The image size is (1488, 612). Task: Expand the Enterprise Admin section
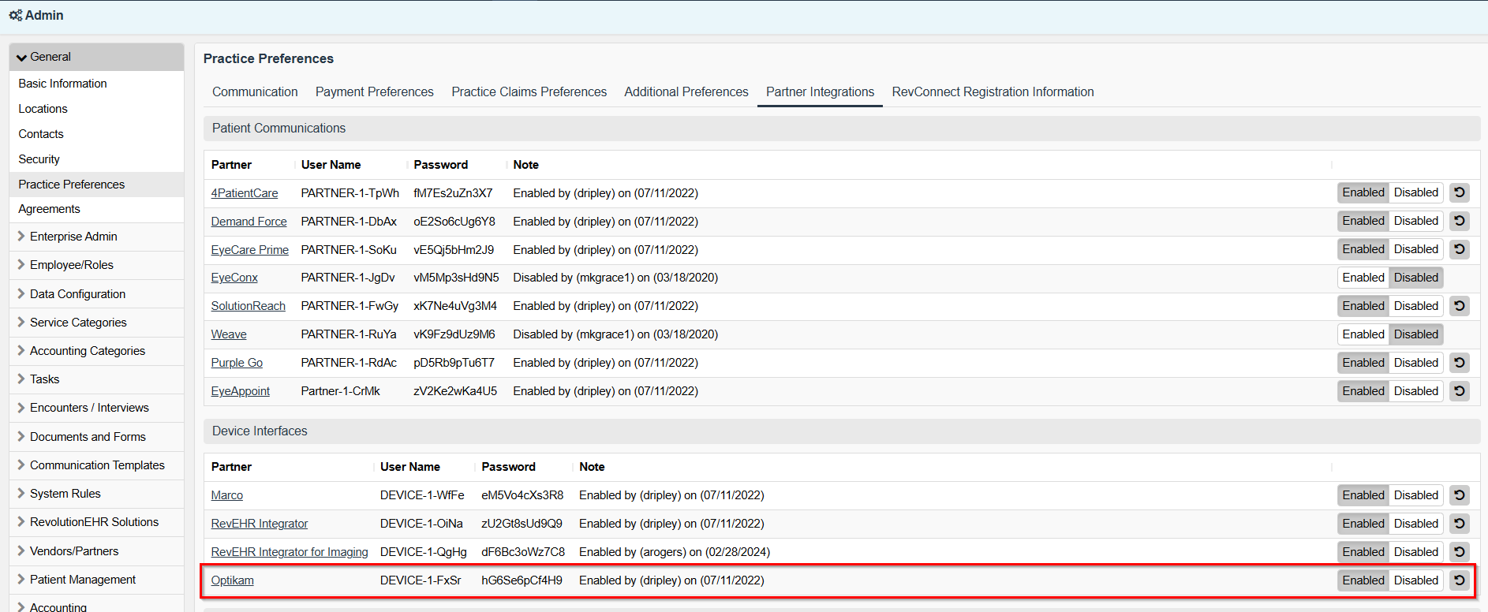73,237
